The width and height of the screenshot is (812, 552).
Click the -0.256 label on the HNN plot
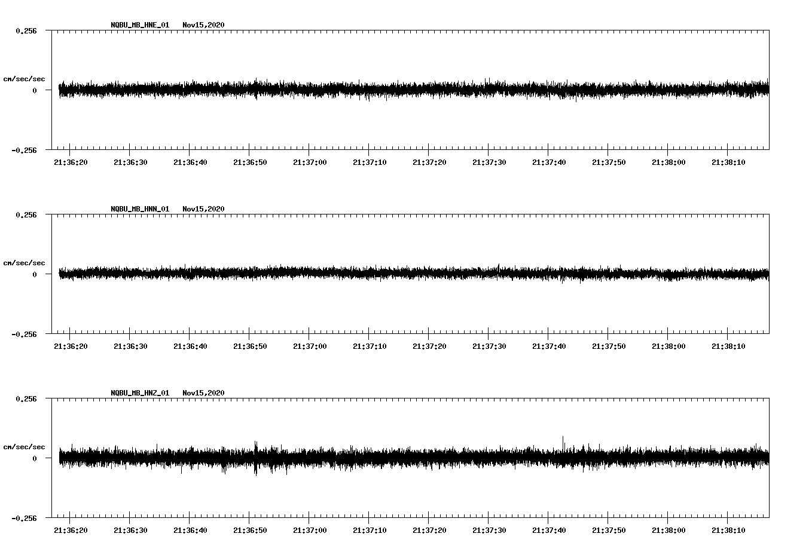pyautogui.click(x=26, y=335)
